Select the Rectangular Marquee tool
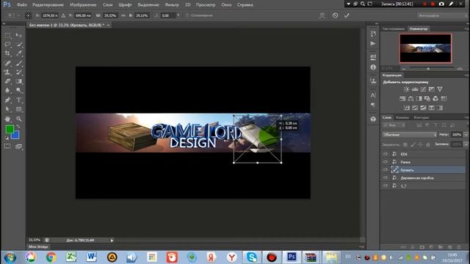Viewport: 470px width, 264px height. pyautogui.click(x=7, y=35)
